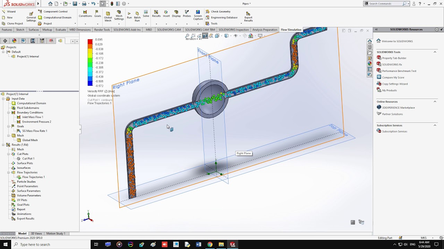This screenshot has width=444, height=249.
Task: Open General Settings
Action: tap(31, 17)
